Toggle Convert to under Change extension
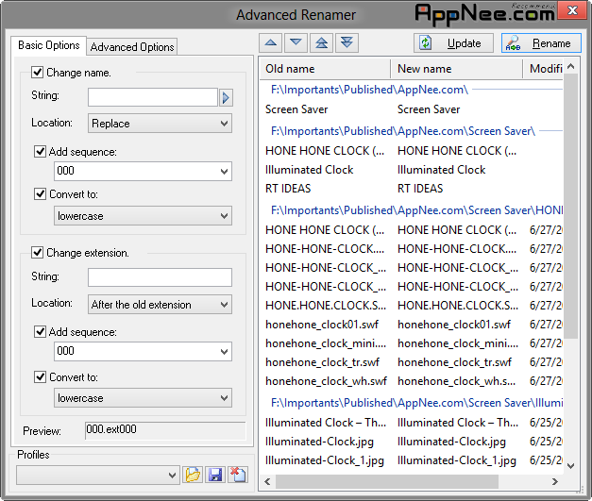The height and width of the screenshot is (501, 592). (40, 376)
